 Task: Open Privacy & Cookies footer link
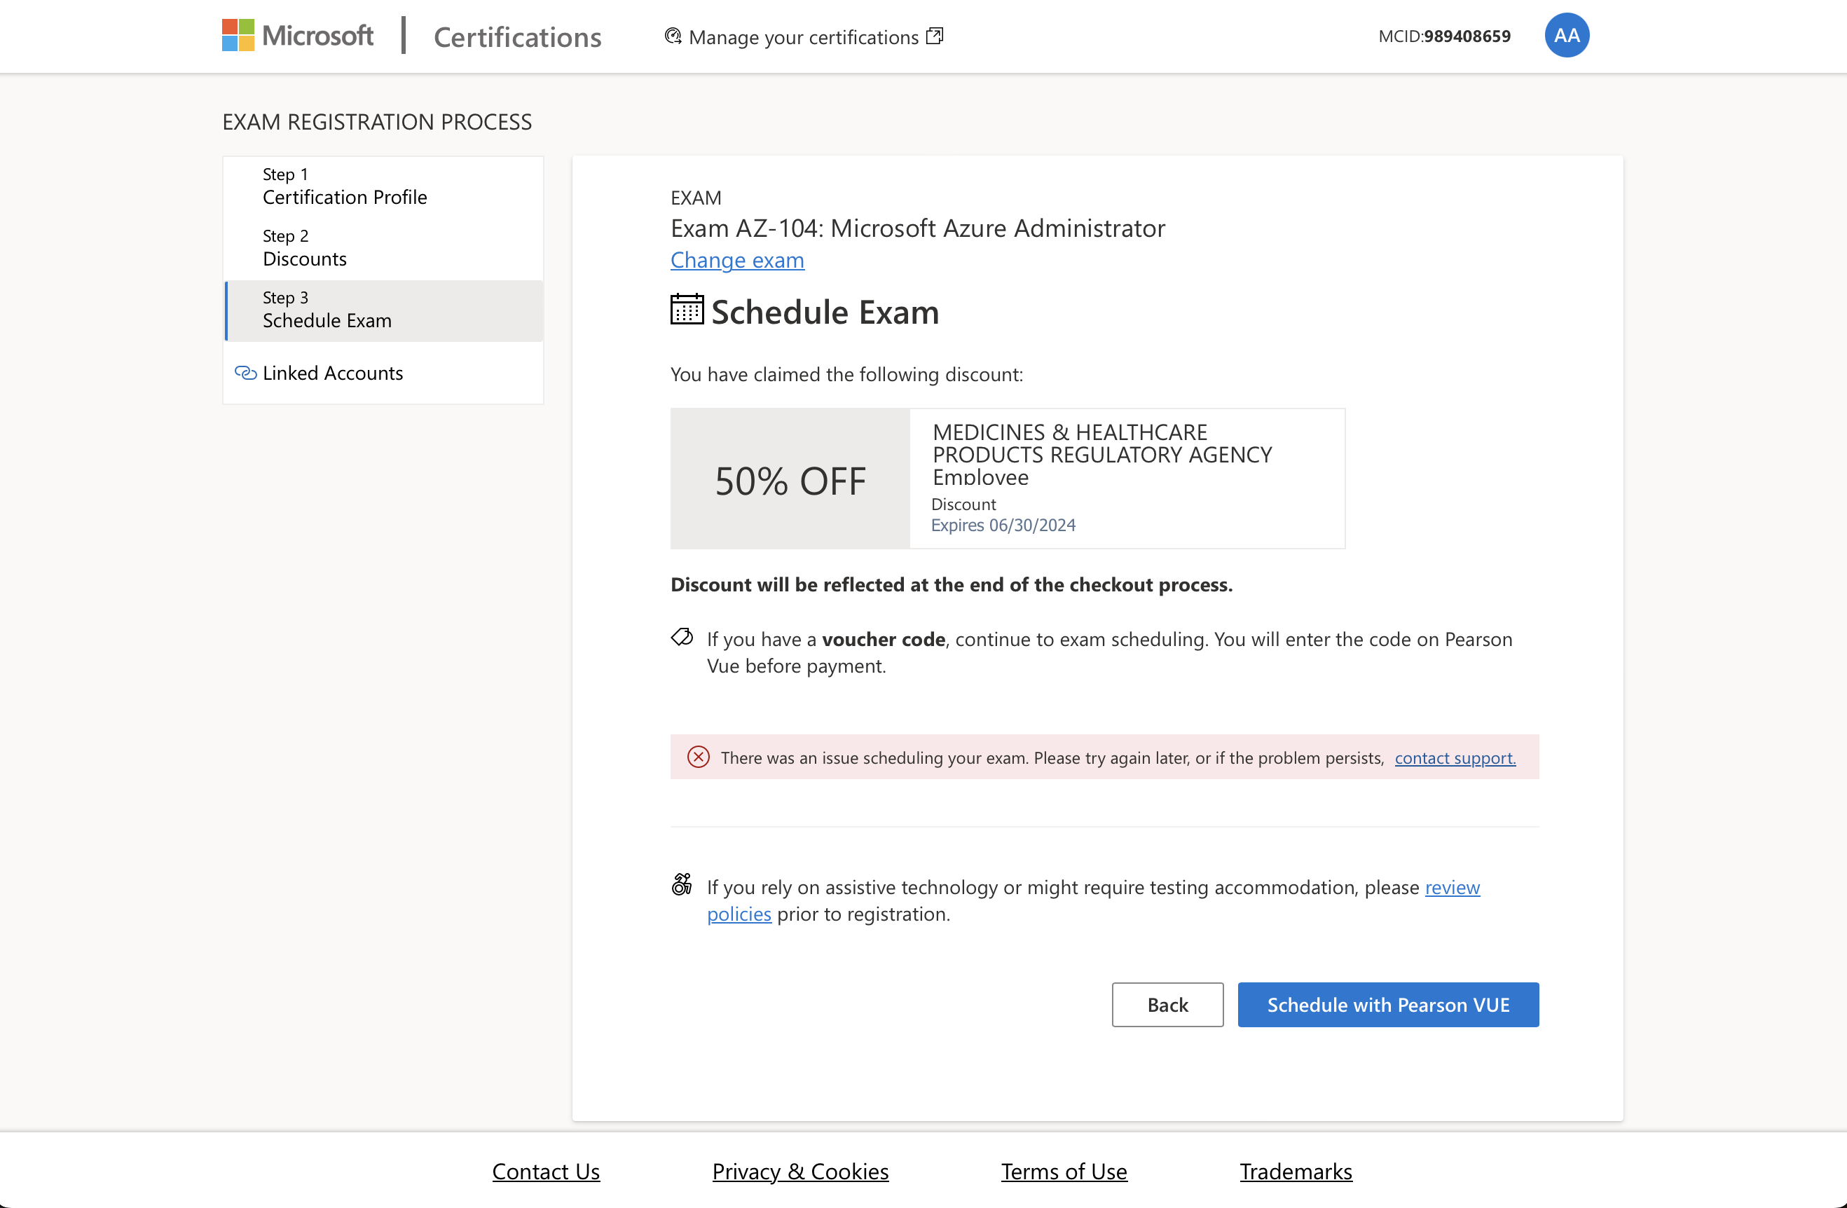point(800,1171)
